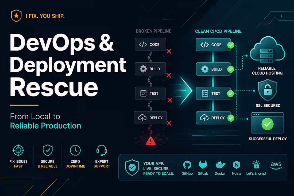This screenshot has width=294, height=196.
Task: Select the Secure & Reliable shield icon
Action: (x=48, y=150)
